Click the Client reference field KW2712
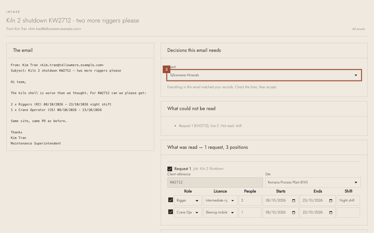374x233 pixels. point(215,182)
